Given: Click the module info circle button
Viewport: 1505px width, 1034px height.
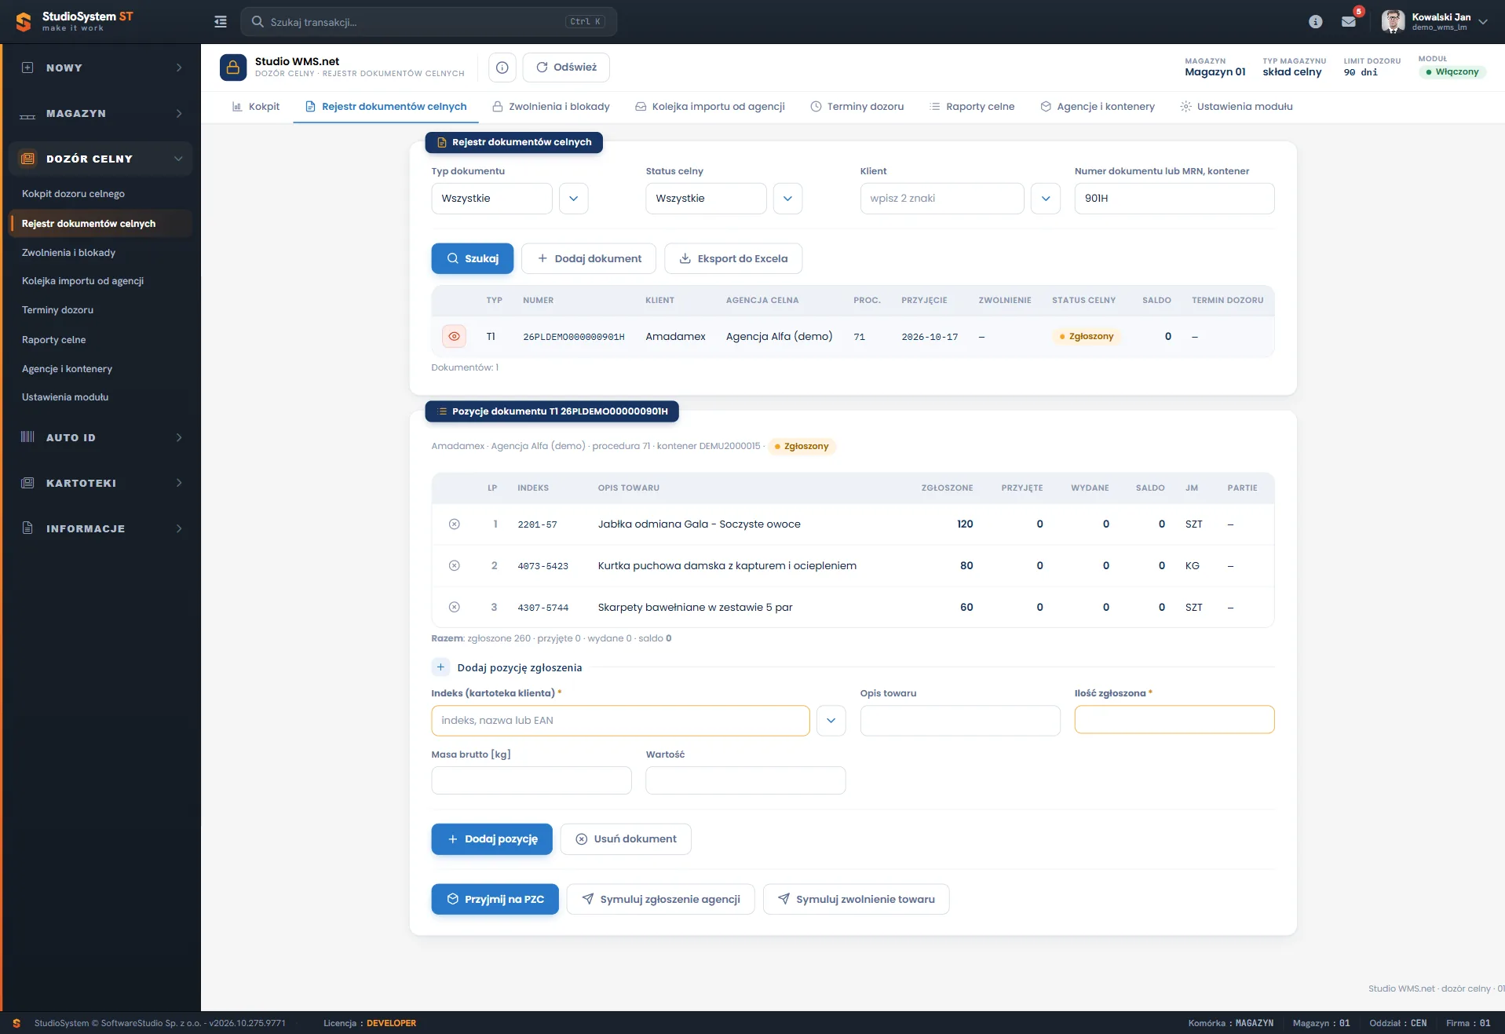Looking at the screenshot, I should pos(502,68).
